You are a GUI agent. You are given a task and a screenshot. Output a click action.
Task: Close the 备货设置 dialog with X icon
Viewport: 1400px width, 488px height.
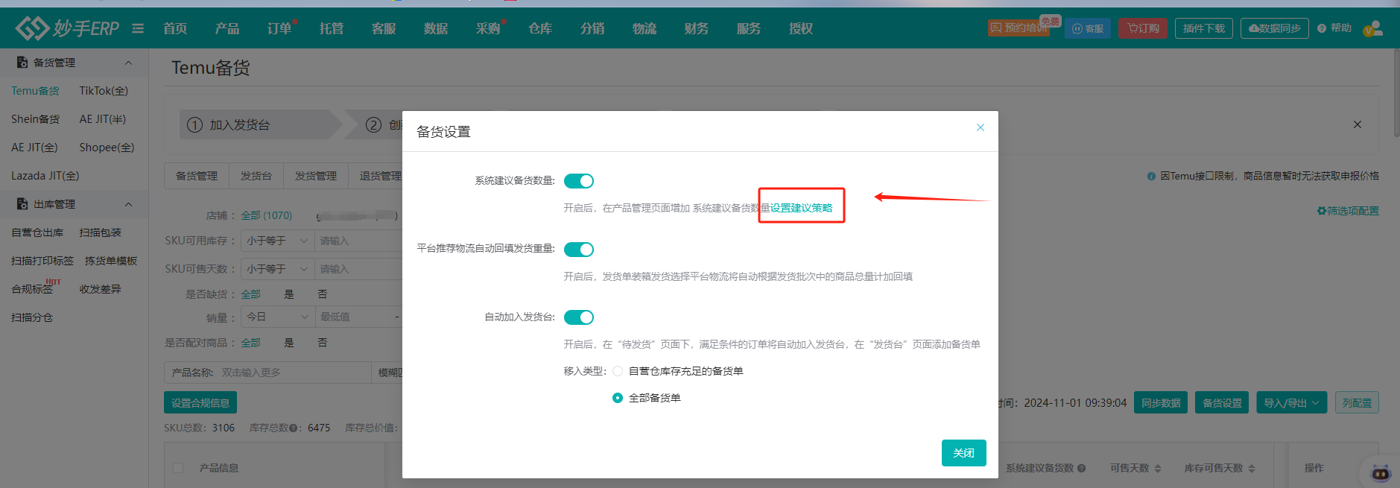click(981, 127)
